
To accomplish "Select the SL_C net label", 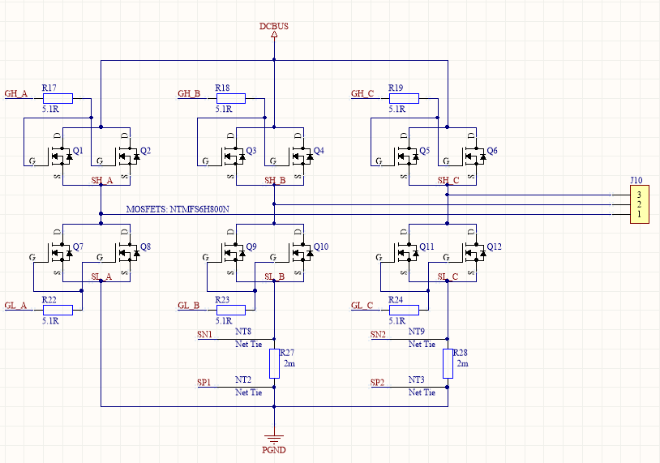I will tap(448, 277).
